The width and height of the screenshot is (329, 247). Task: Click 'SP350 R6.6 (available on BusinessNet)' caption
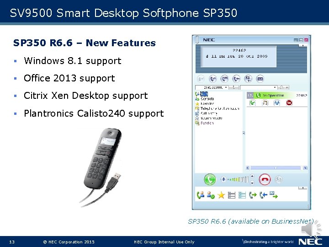251,221
